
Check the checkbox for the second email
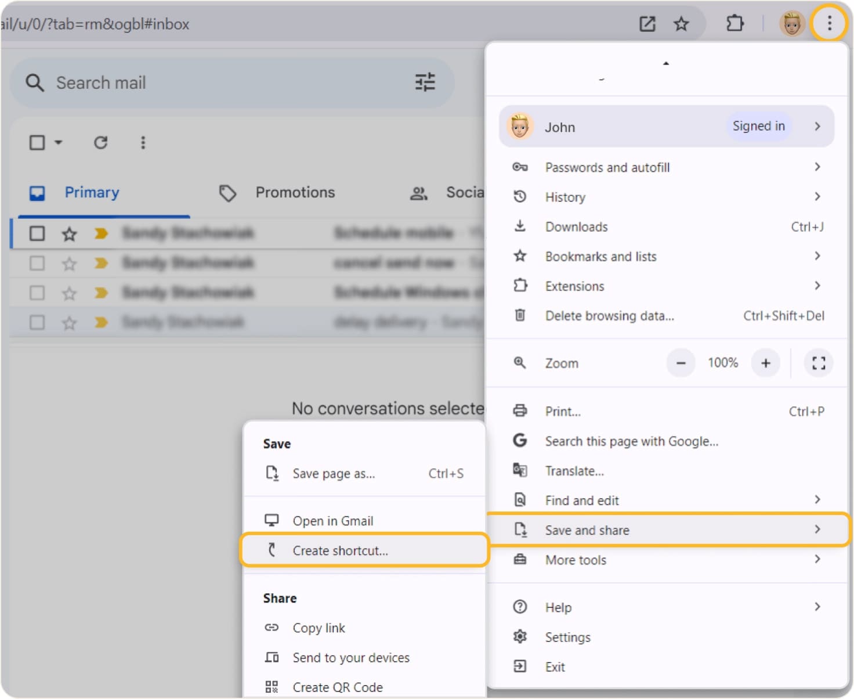pyautogui.click(x=37, y=263)
